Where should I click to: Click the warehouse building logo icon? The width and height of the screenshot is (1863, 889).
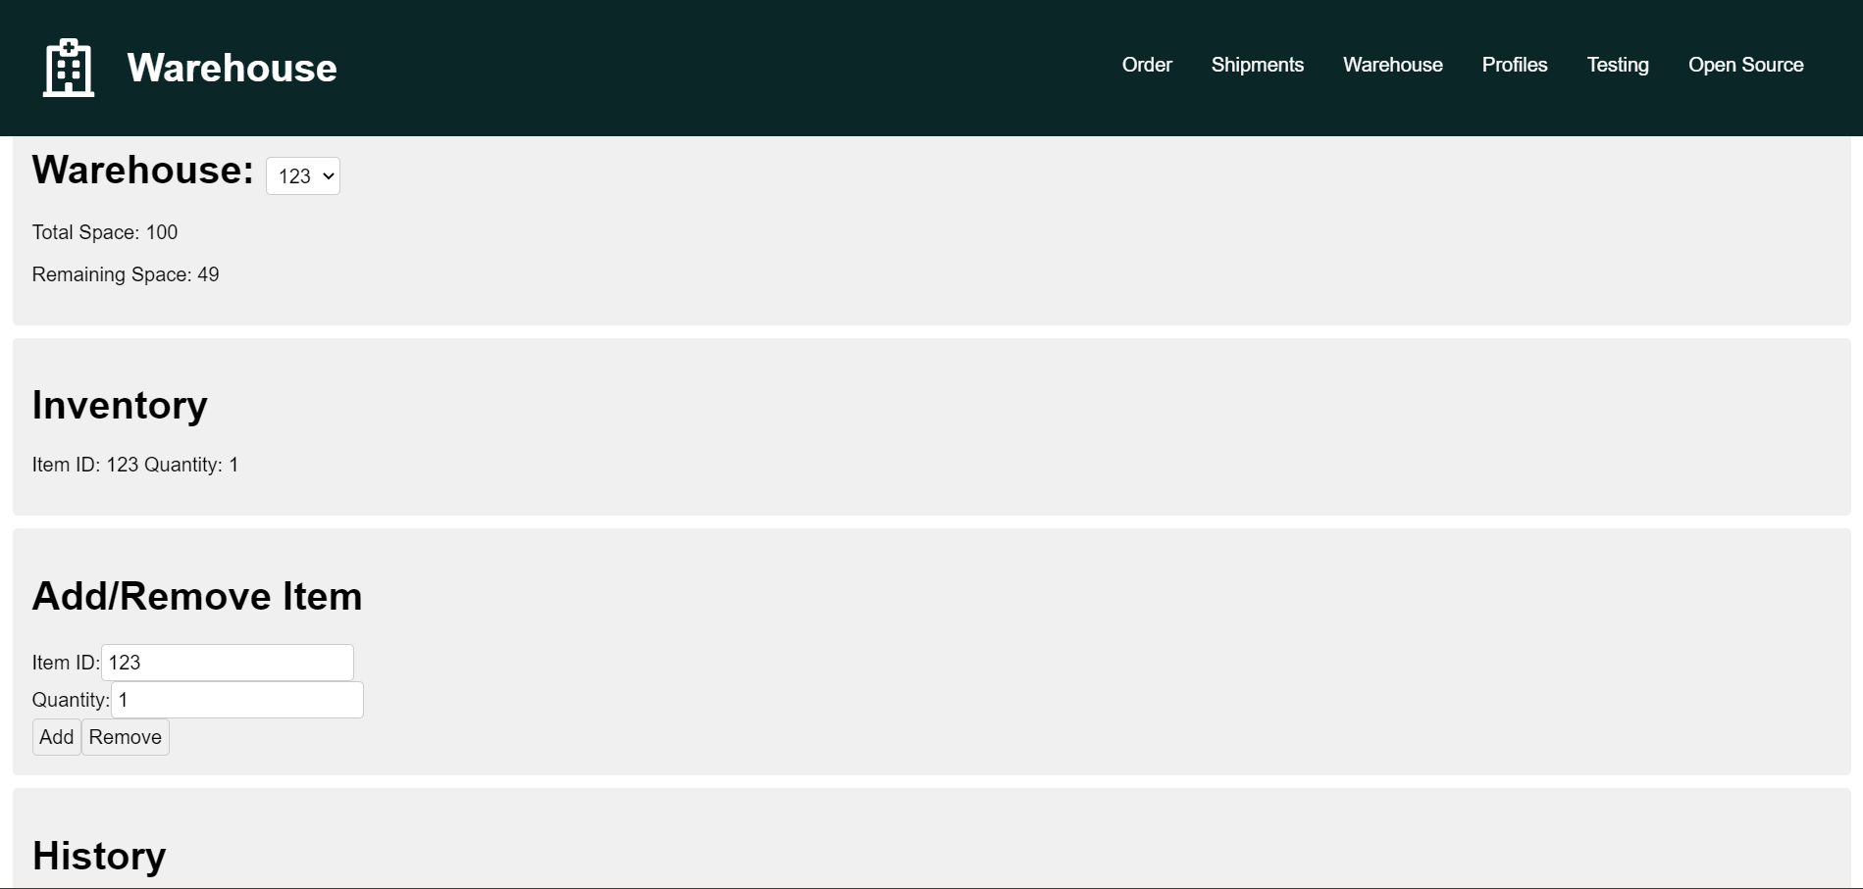click(x=69, y=68)
